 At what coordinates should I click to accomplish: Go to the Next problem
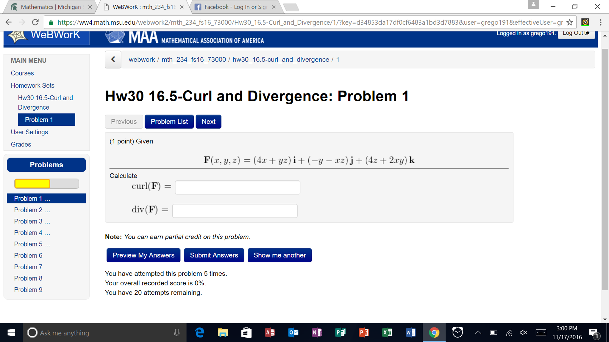click(x=208, y=122)
